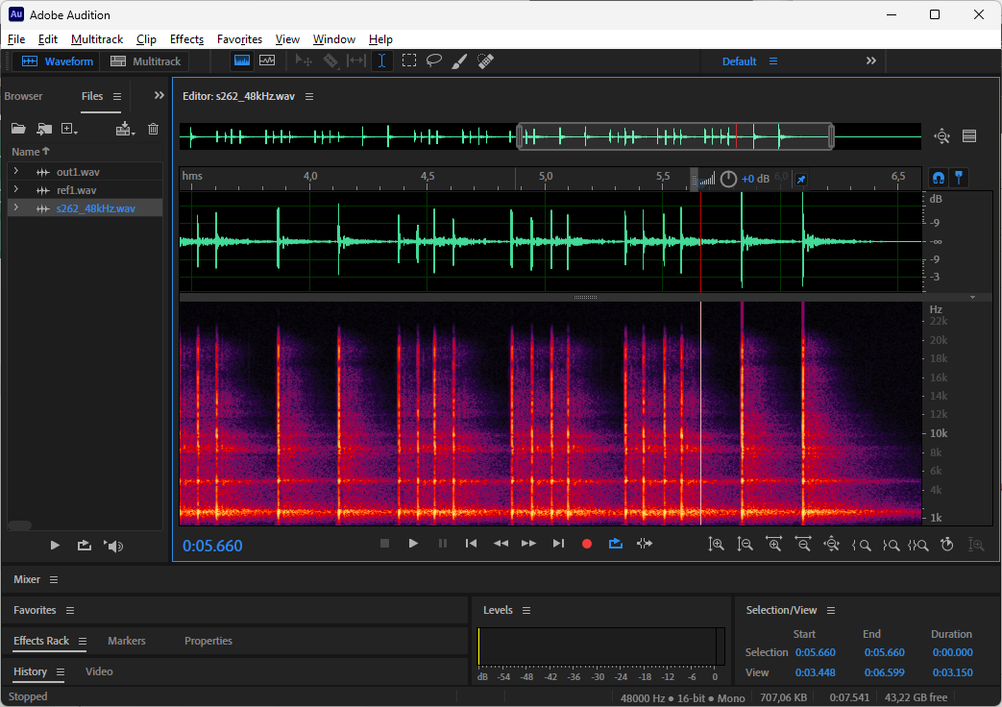Expand s262_48kHz.wav file entry

tap(16, 207)
